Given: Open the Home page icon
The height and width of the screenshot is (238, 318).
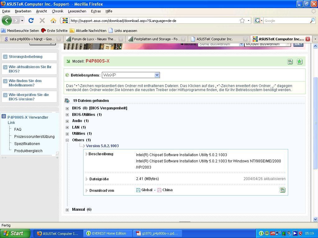Looking at the screenshot, I should (53, 20).
